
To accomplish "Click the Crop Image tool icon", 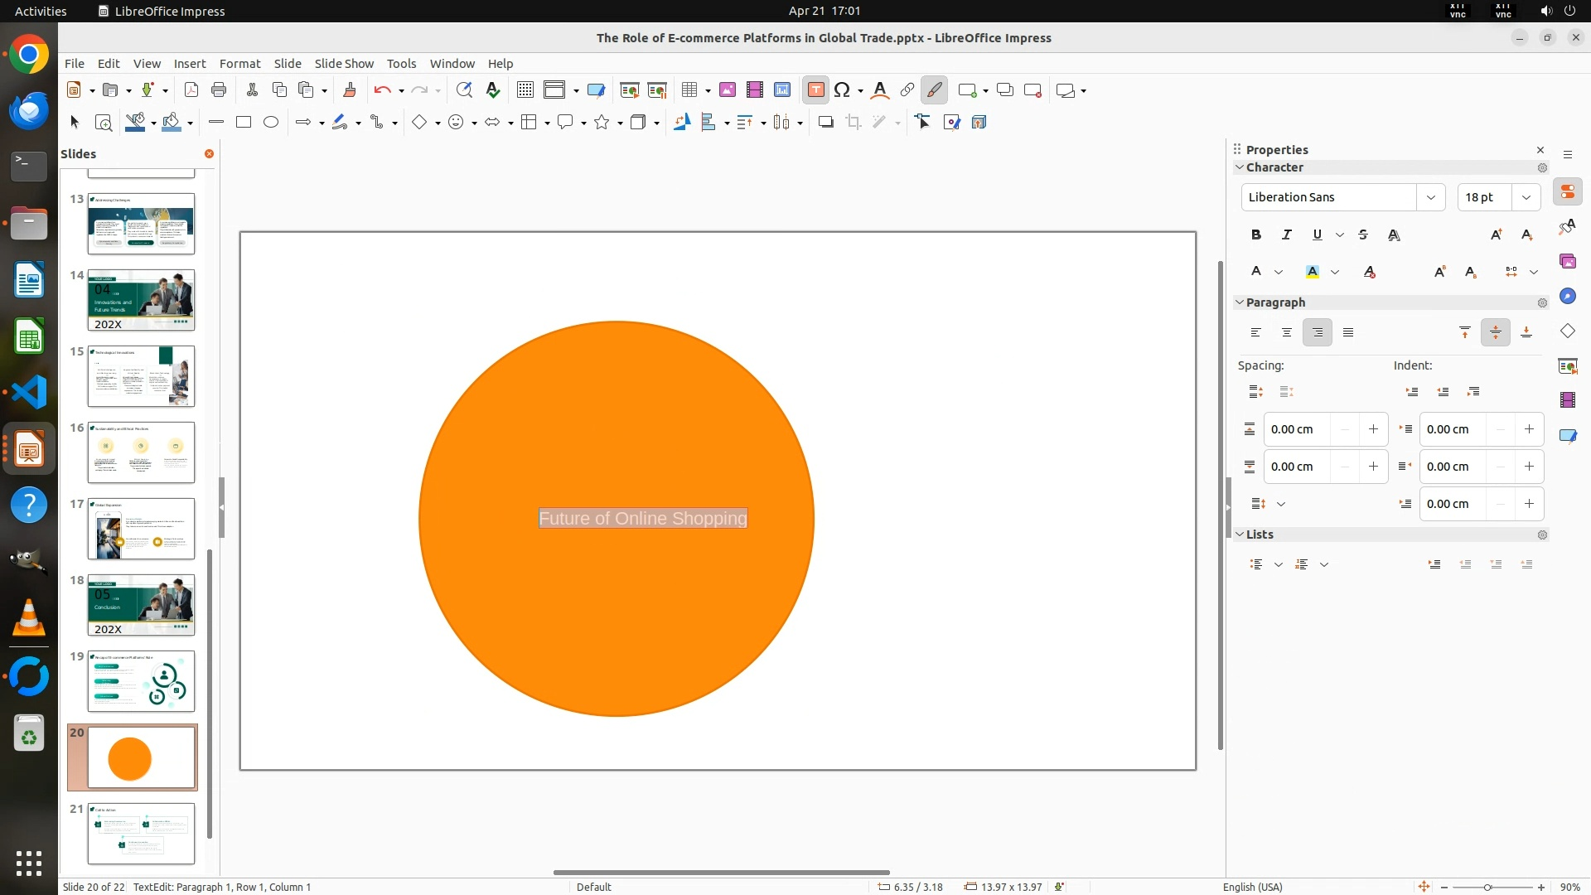I will click(854, 123).
